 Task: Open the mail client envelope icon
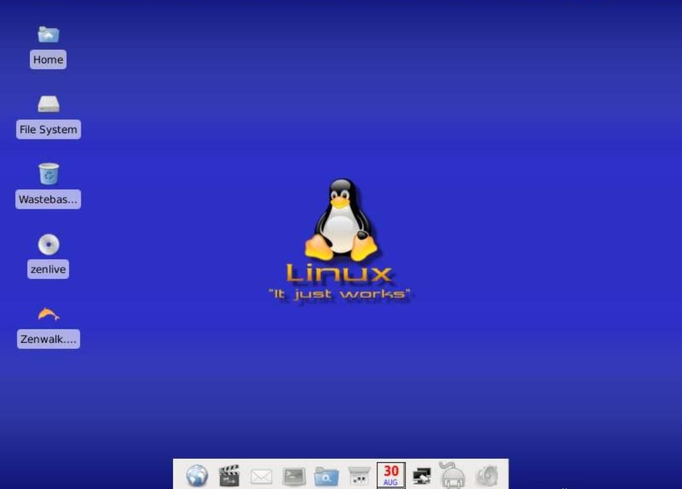[261, 475]
